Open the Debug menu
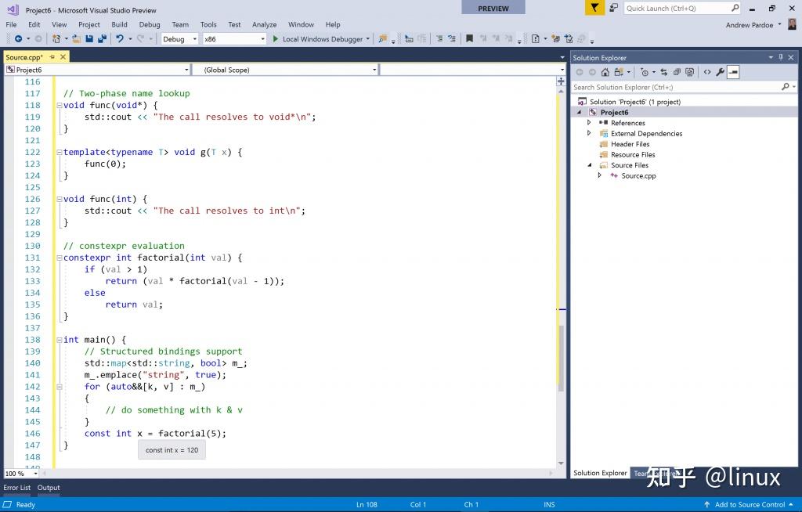The width and height of the screenshot is (802, 512). [x=149, y=24]
